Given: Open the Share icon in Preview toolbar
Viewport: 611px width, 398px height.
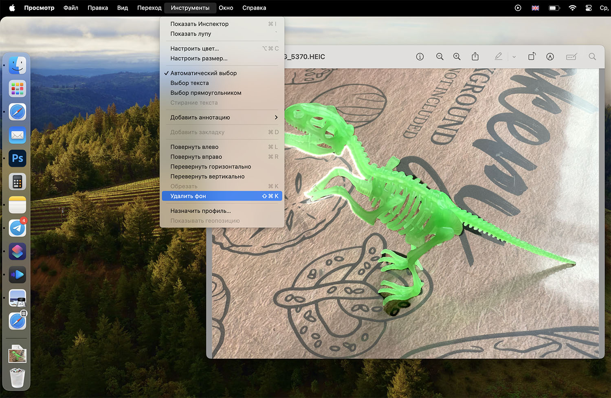Looking at the screenshot, I should click(x=475, y=57).
